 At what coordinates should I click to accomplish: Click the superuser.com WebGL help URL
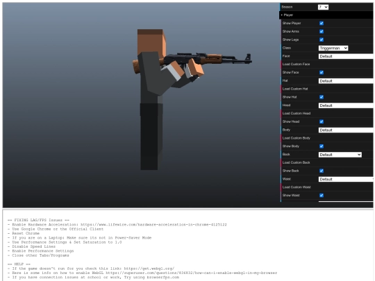192,273
